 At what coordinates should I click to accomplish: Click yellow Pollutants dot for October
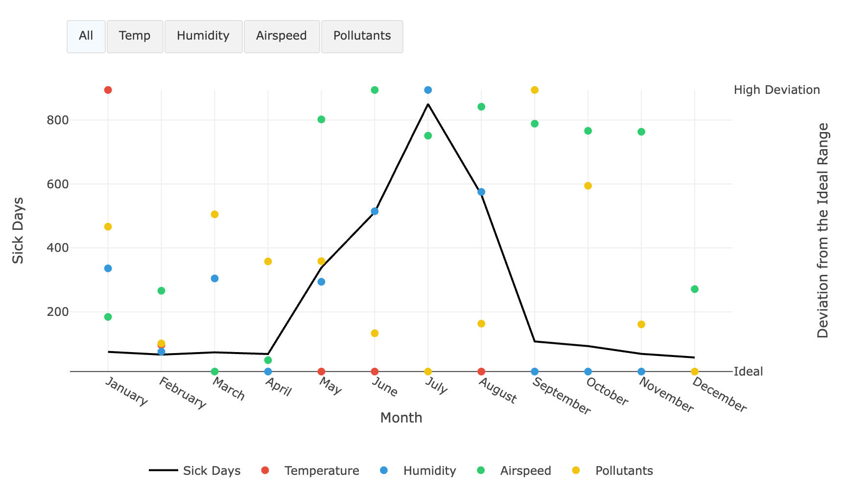[588, 186]
